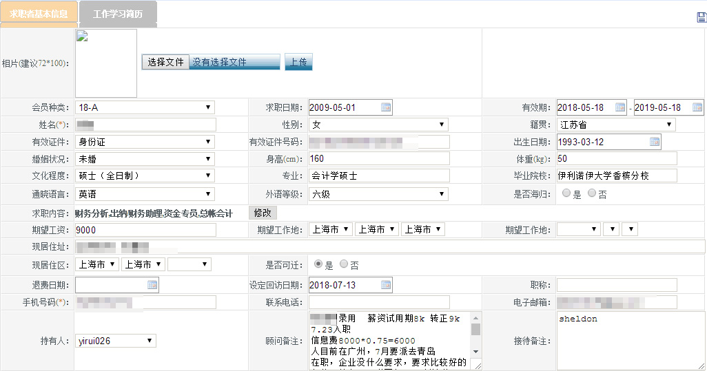Select 否 for 是否可迁

[x=344, y=264]
